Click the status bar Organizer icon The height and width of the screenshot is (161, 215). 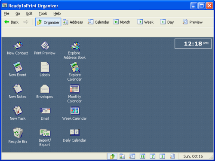112,156
